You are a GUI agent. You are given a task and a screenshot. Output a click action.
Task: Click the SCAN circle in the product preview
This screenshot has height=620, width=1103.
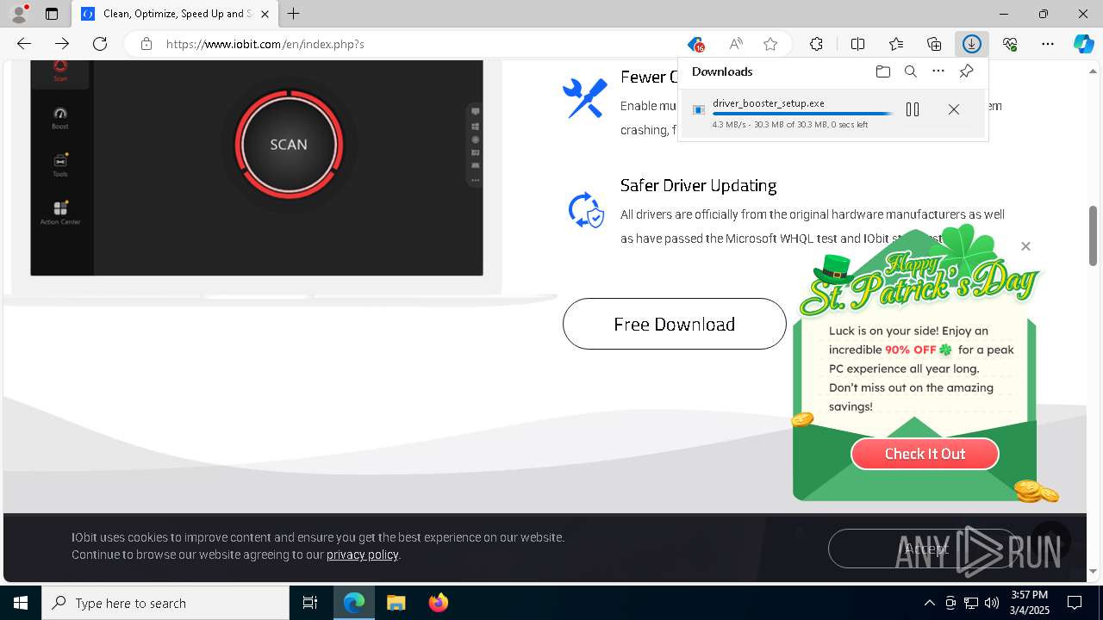pyautogui.click(x=289, y=145)
